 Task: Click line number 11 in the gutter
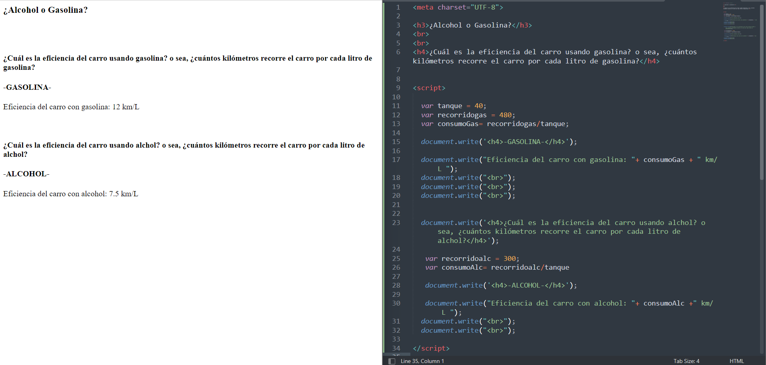point(396,106)
